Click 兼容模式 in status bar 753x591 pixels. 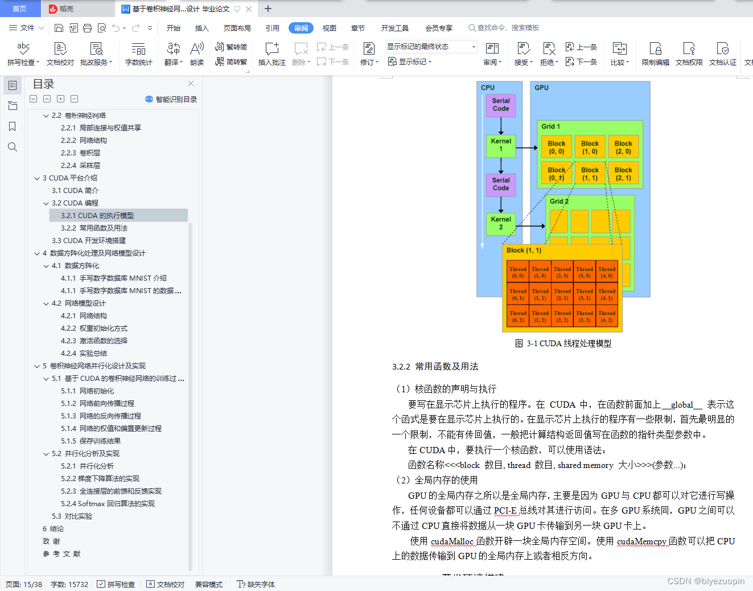[x=209, y=584]
